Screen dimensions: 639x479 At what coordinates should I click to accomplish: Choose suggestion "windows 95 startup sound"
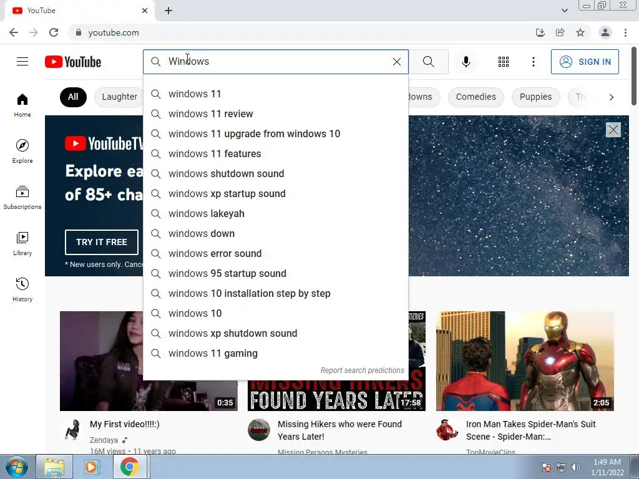(275, 273)
